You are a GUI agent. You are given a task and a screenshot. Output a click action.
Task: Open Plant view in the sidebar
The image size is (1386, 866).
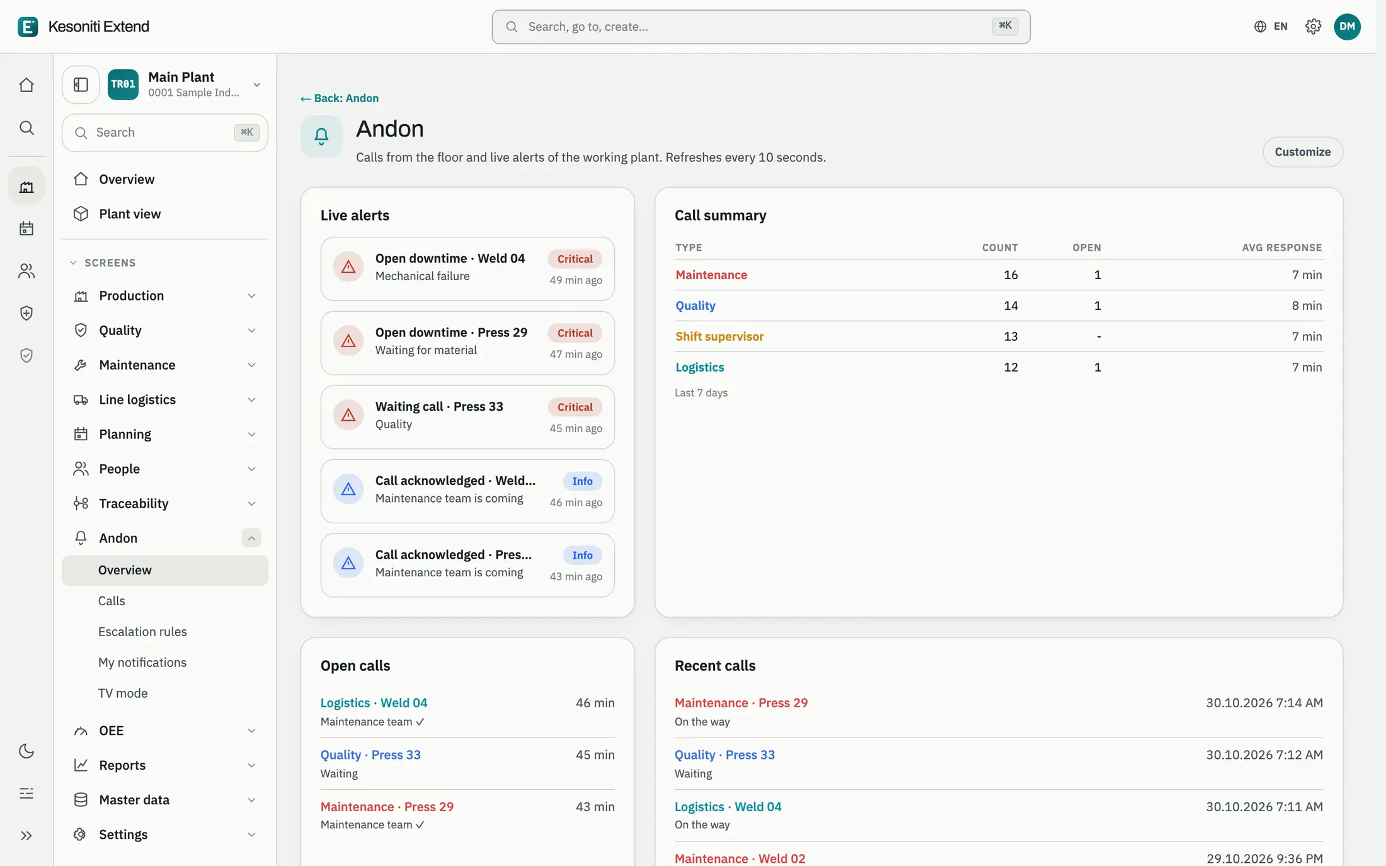pos(165,214)
